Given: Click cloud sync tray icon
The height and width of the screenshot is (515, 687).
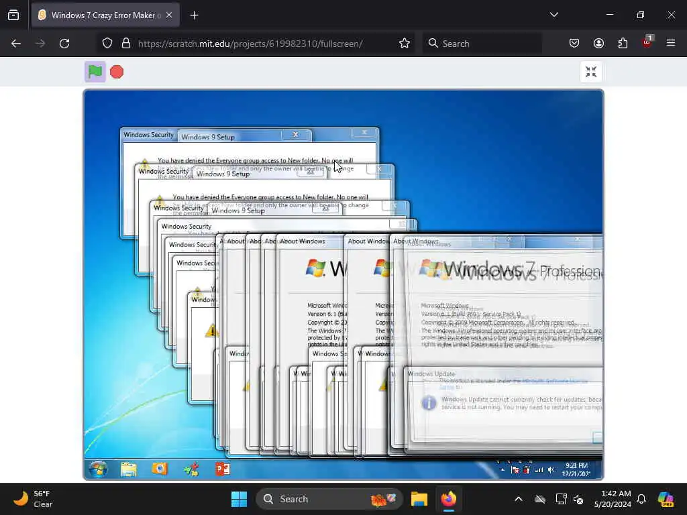Looking at the screenshot, I should [x=540, y=499].
